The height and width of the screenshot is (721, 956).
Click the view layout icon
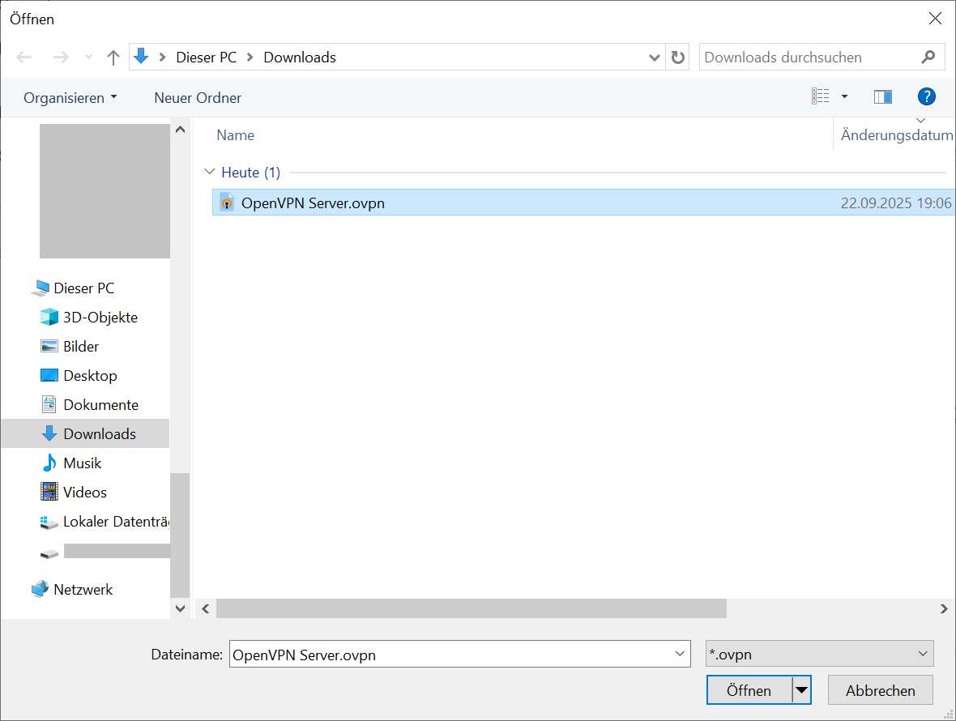point(821,97)
